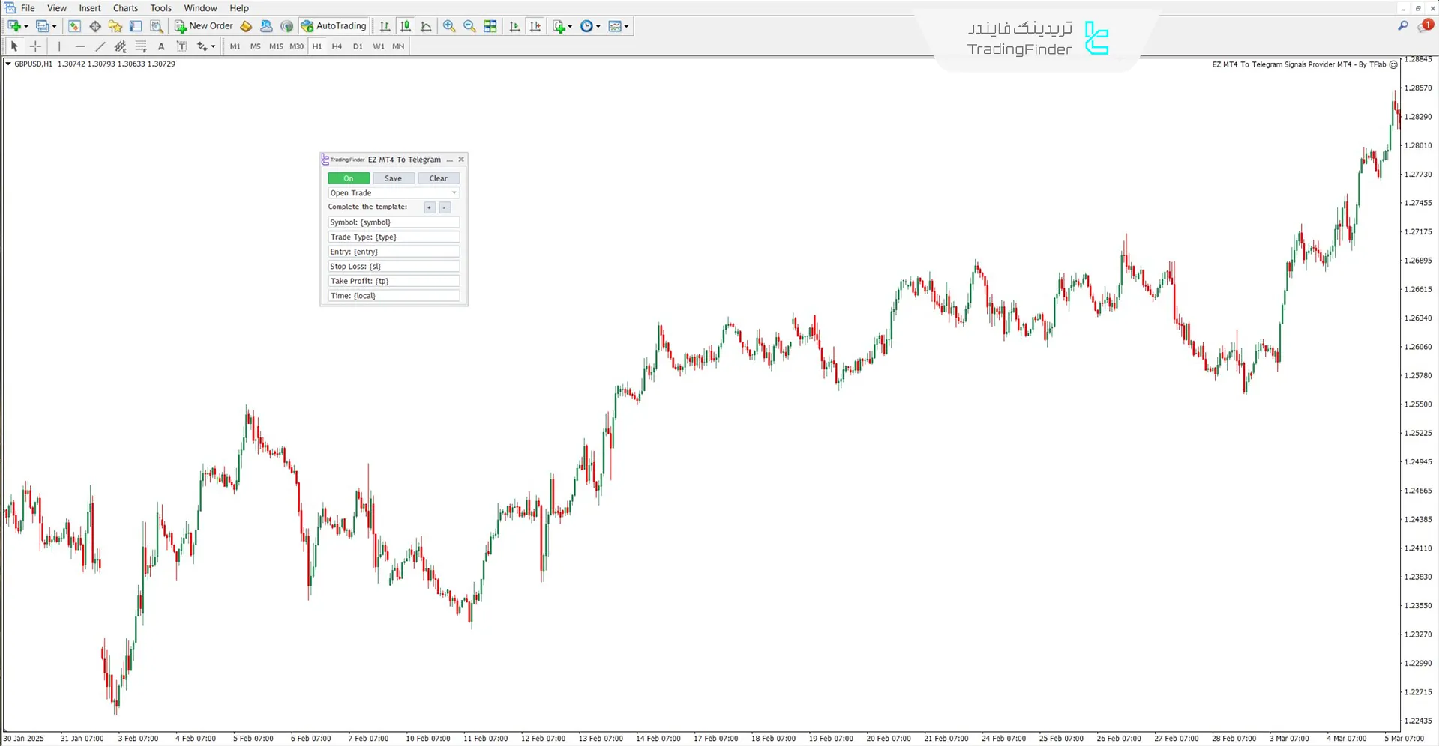Switch chart to candlestick display icon
This screenshot has width=1439, height=746.
[406, 26]
